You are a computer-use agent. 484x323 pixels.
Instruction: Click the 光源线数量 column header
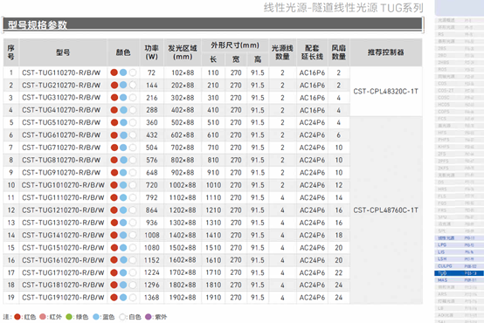point(282,52)
